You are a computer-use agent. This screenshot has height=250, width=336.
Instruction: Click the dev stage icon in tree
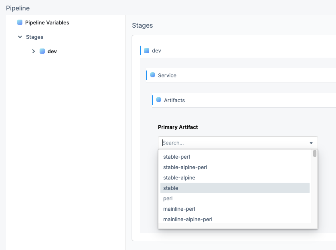[x=42, y=51]
